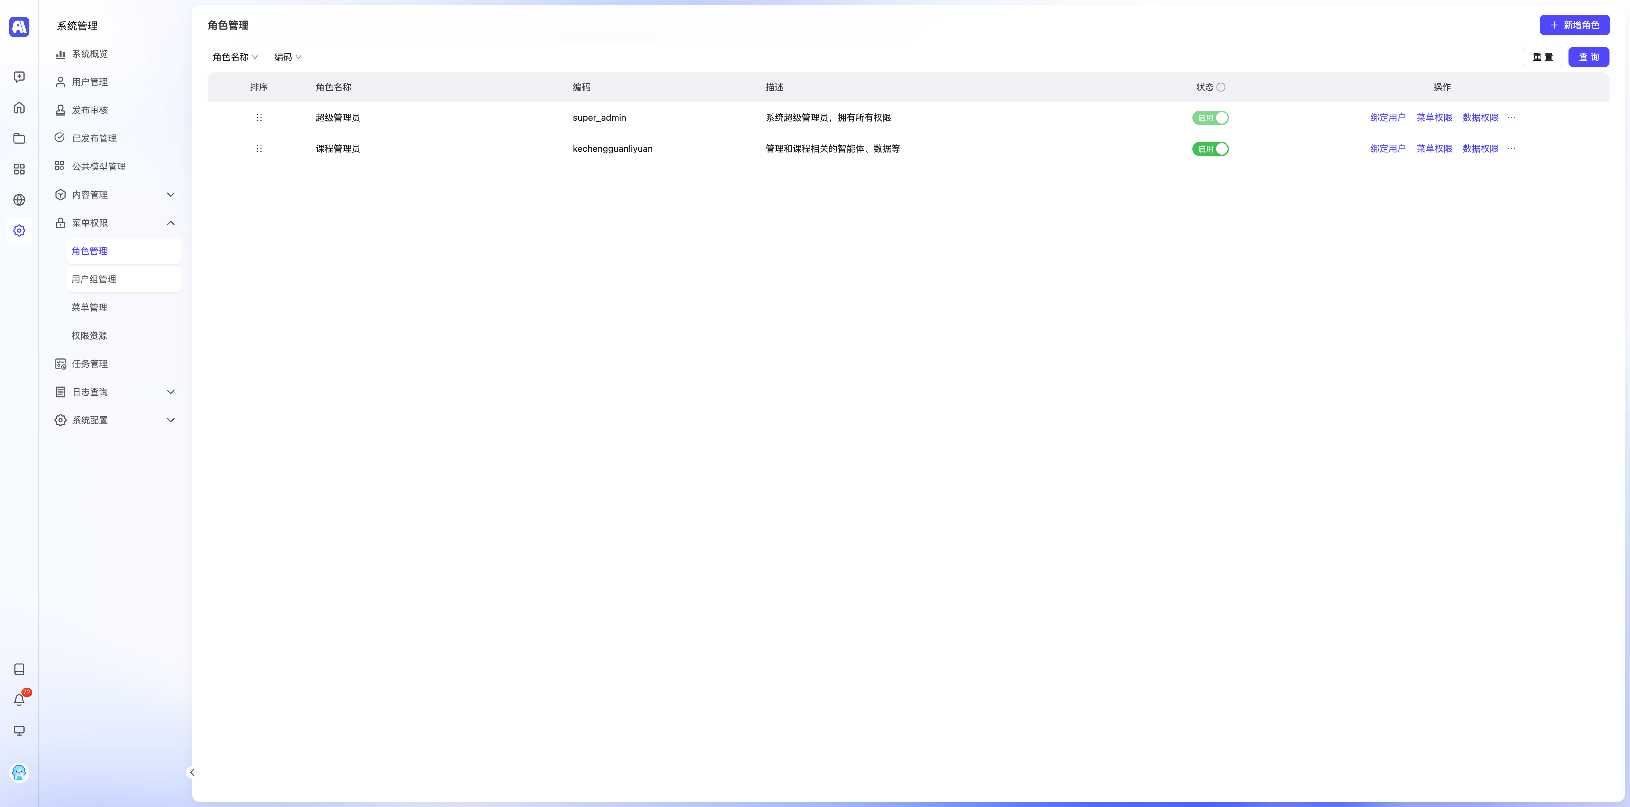The height and width of the screenshot is (807, 1630).
Task: Click the status info icon in header
Action: 1221,87
